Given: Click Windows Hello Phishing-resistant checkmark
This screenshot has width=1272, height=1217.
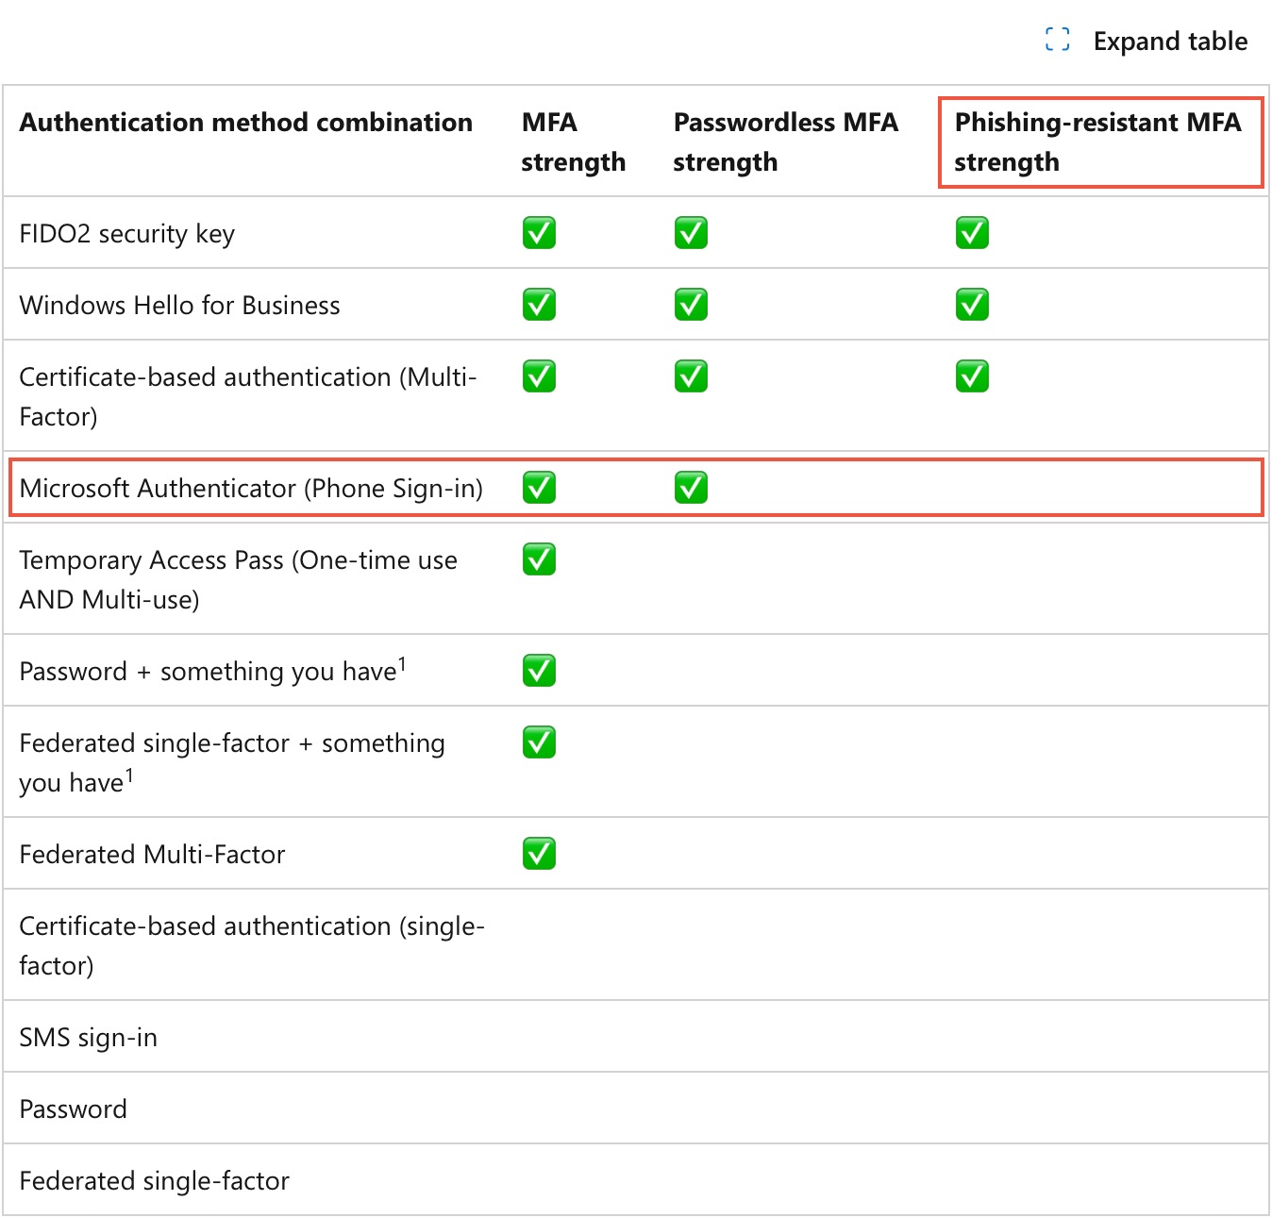Looking at the screenshot, I should click(x=972, y=305).
